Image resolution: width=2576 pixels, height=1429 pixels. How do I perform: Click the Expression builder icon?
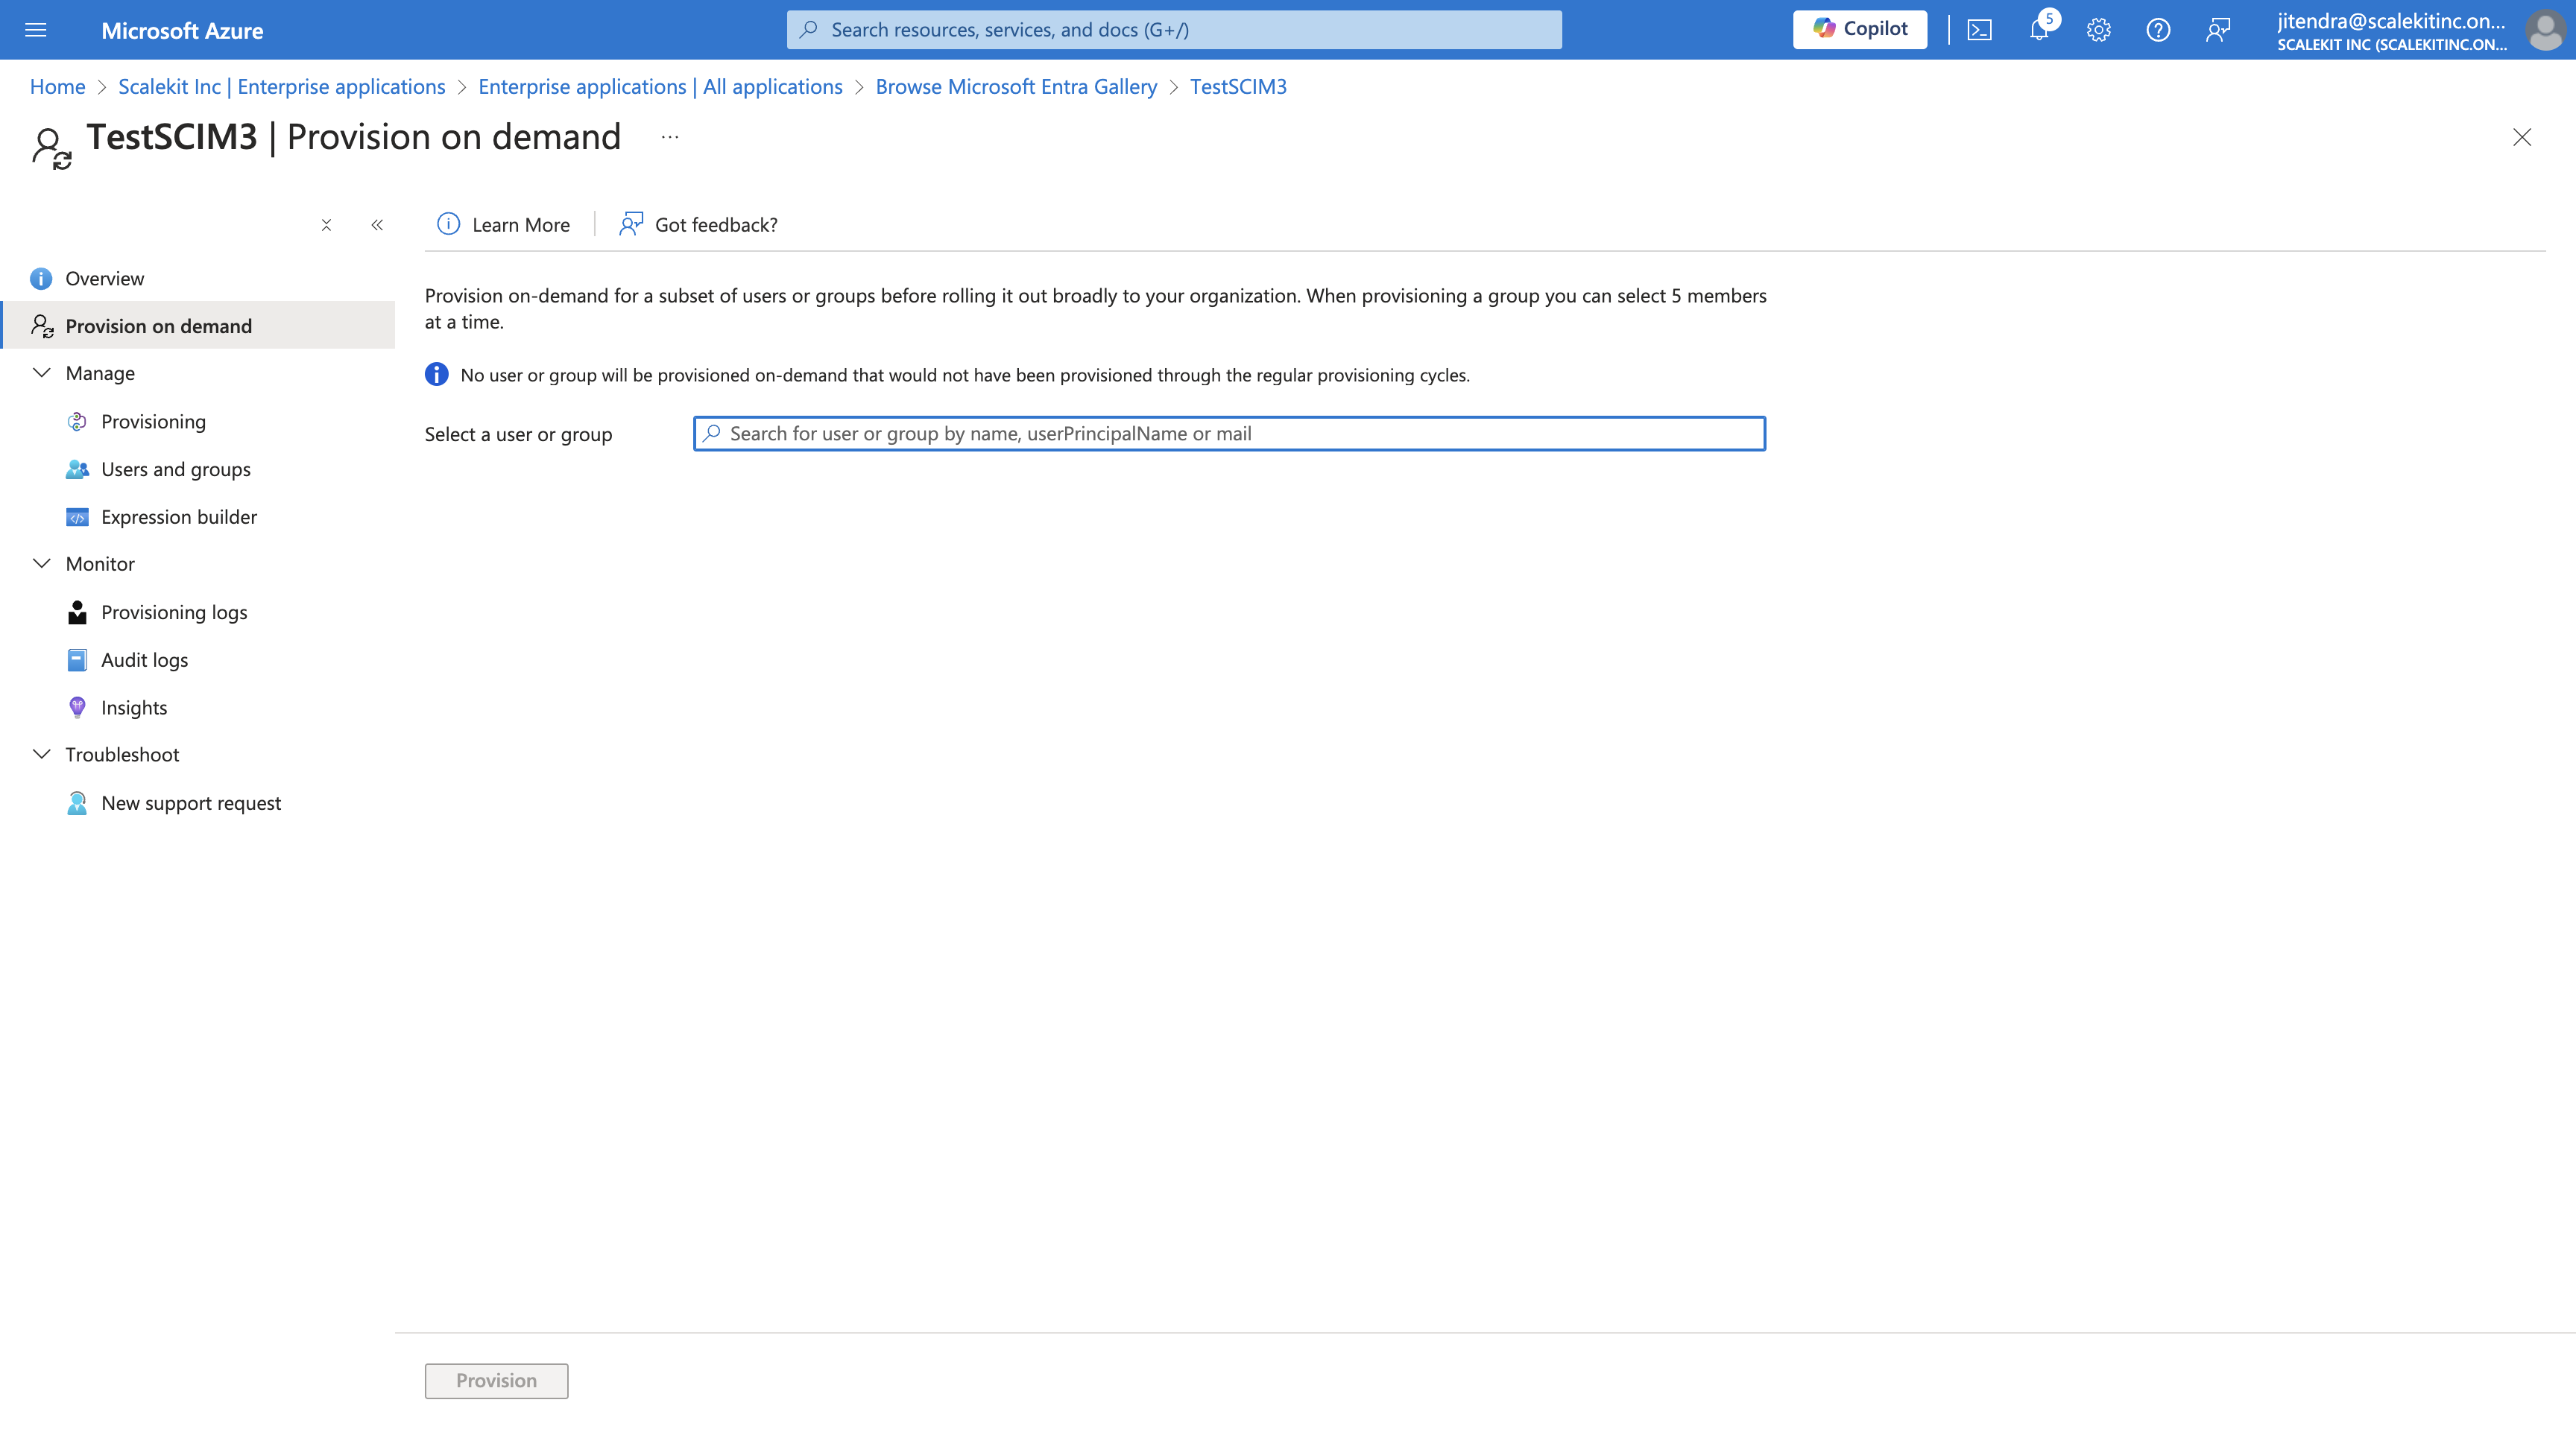(77, 518)
